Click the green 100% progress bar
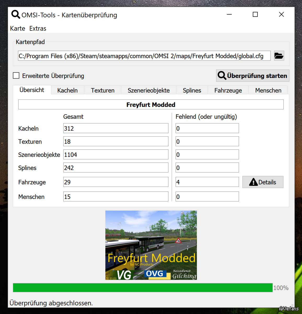 [x=143, y=288]
